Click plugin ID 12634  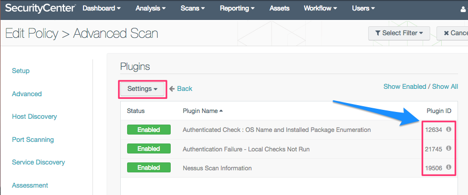pos(433,130)
